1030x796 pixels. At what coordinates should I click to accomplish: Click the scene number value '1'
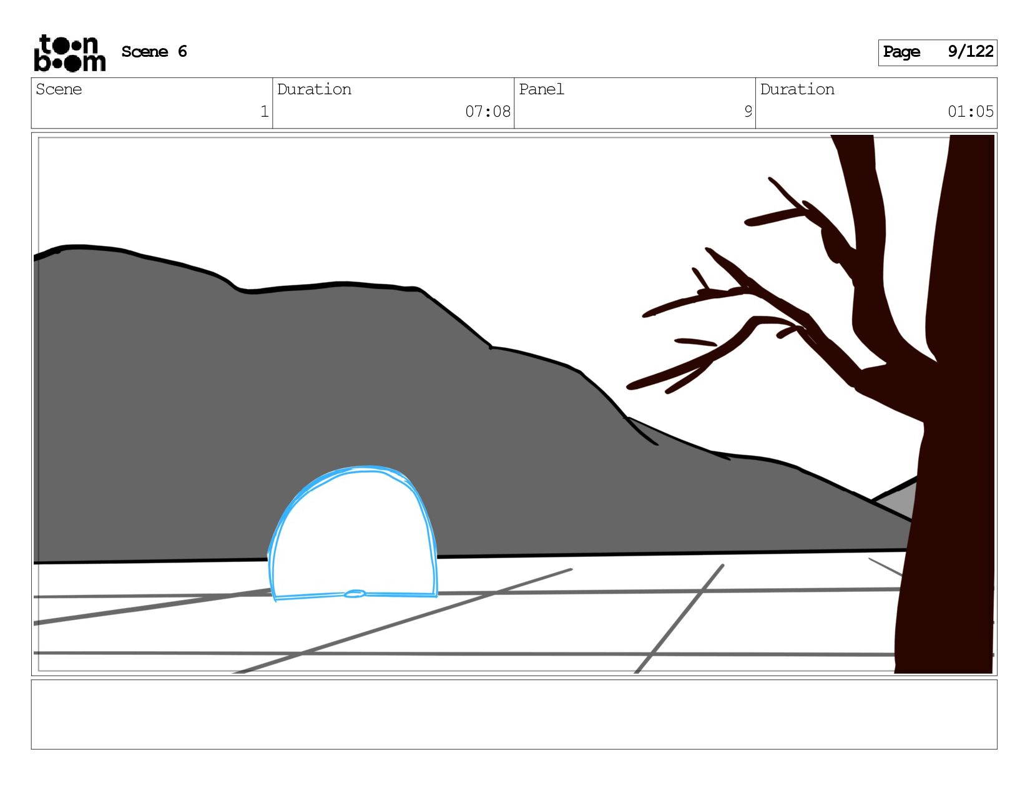pos(265,112)
